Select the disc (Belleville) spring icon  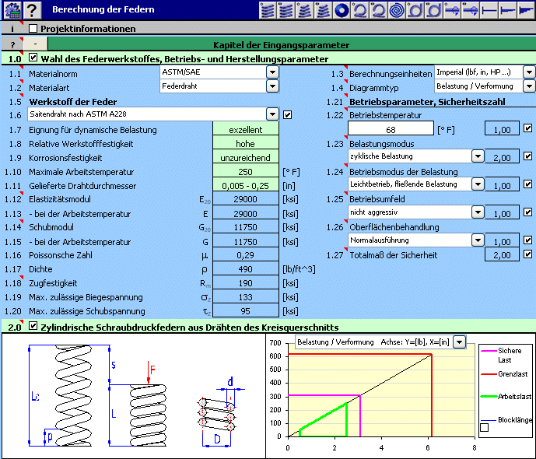[x=342, y=9]
